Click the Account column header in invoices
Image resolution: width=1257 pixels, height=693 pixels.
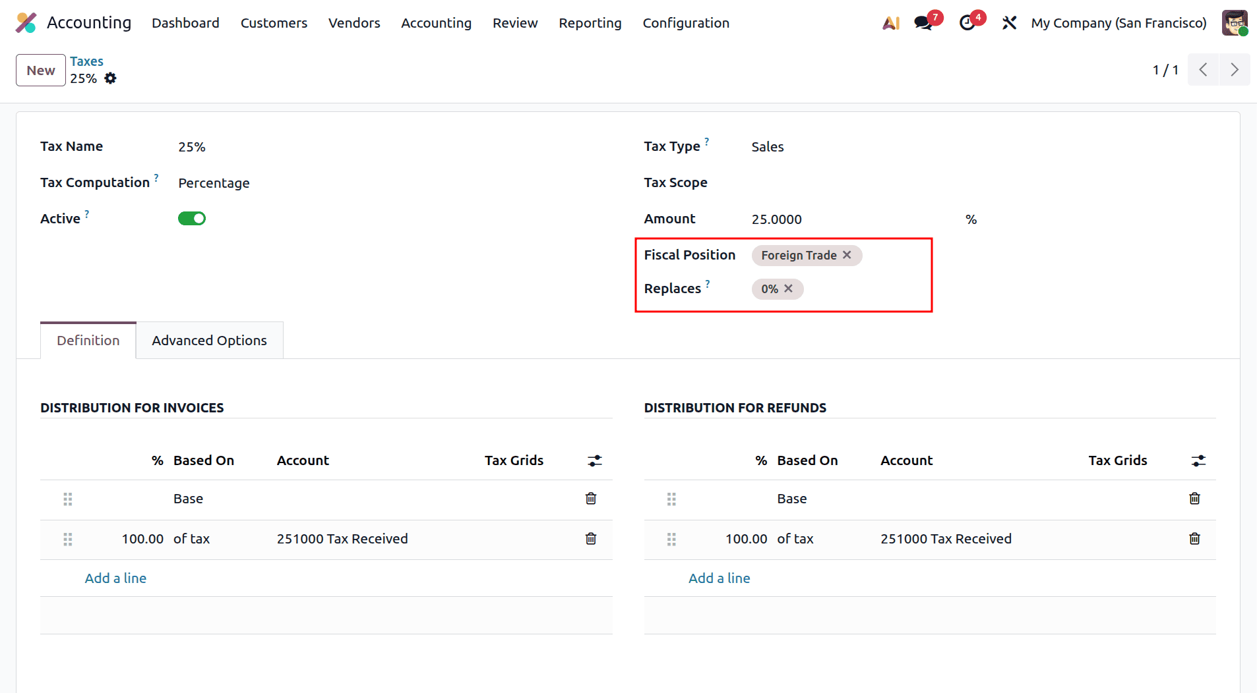(x=303, y=460)
